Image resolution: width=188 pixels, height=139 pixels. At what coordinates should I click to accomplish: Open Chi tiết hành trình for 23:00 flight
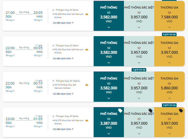[62, 129]
